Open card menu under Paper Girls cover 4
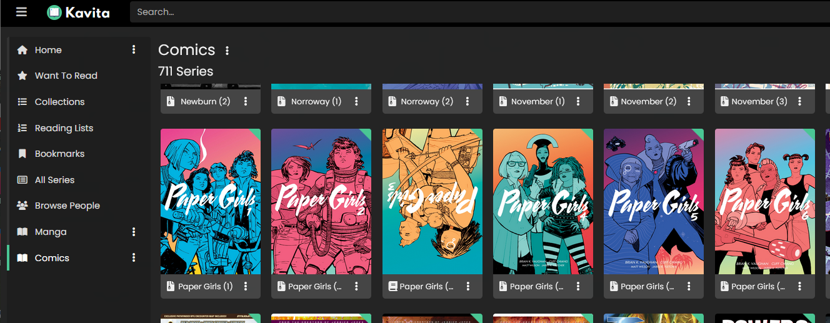Viewport: 830px width, 323px height. [579, 286]
